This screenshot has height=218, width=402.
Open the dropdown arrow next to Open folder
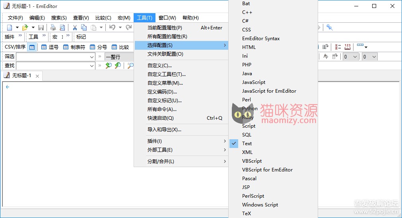click(33, 27)
